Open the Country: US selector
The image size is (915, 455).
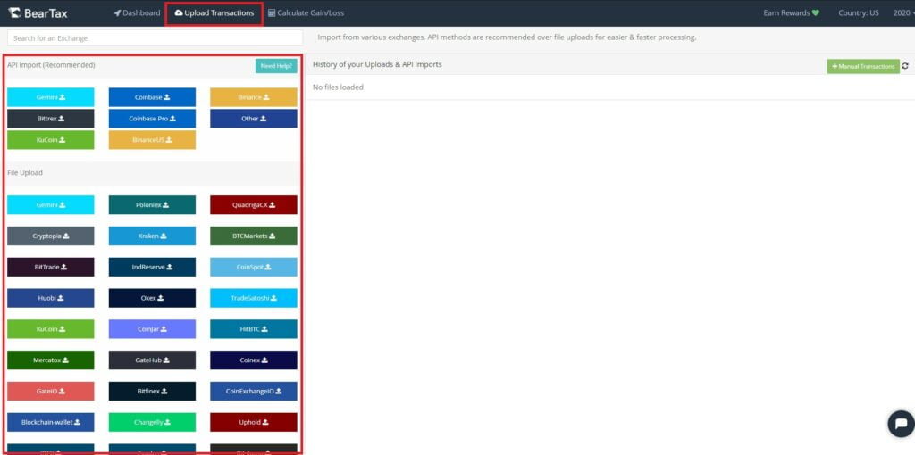pyautogui.click(x=859, y=12)
